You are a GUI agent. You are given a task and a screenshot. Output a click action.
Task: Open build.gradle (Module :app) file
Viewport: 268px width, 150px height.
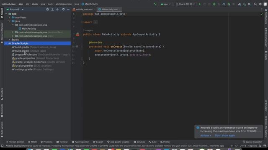[x=29, y=51]
